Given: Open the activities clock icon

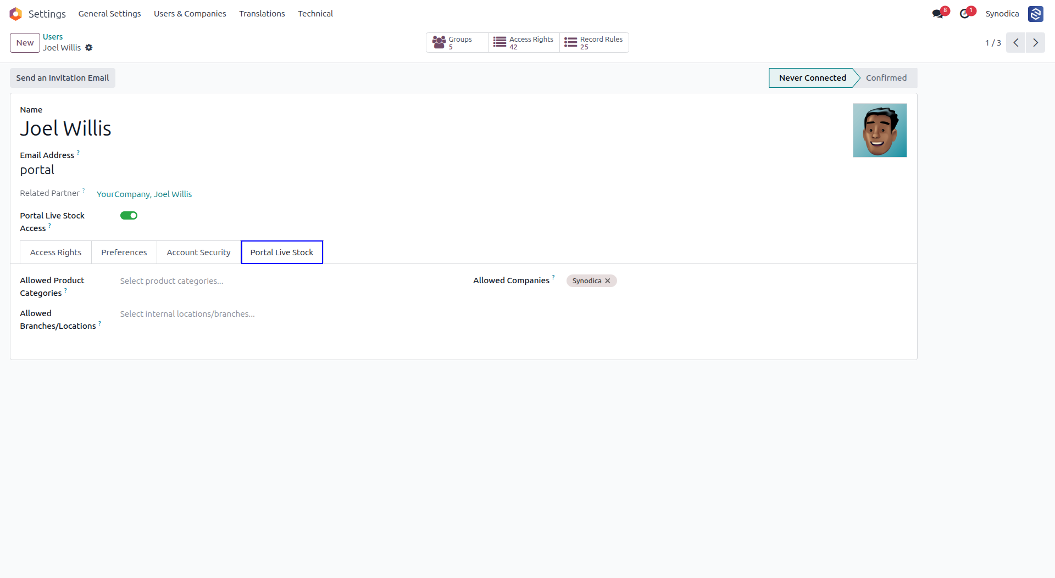Looking at the screenshot, I should 964,14.
